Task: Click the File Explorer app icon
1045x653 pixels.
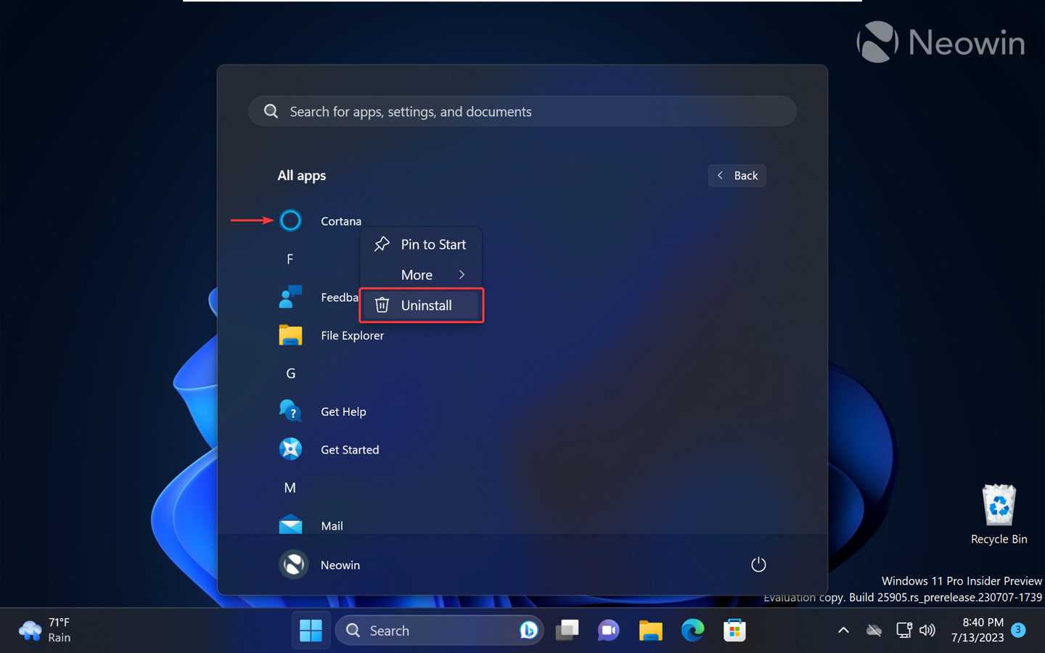Action: pos(290,334)
